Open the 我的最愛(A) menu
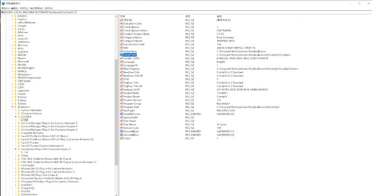This screenshot has height=196, width=372. pyautogui.click(x=36, y=8)
